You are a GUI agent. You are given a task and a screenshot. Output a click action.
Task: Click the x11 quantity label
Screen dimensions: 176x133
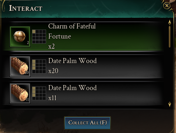(x=53, y=98)
